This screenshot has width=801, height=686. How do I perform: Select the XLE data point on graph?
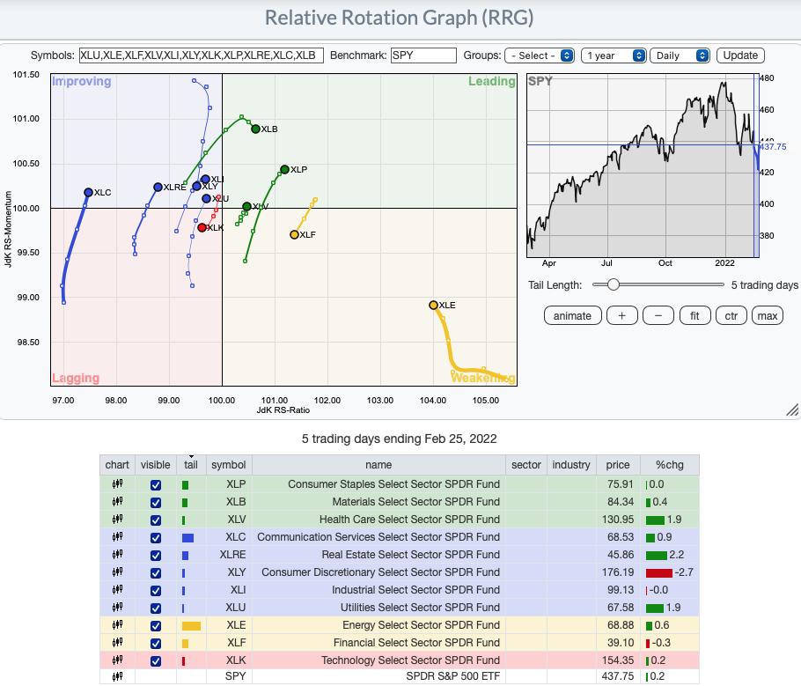click(433, 306)
